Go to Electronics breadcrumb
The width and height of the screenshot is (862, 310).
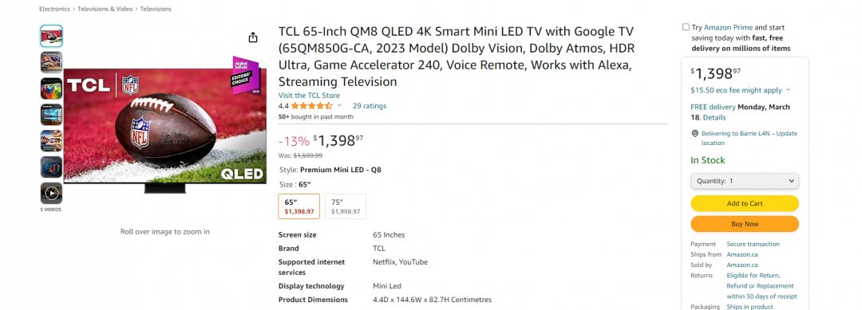[54, 9]
